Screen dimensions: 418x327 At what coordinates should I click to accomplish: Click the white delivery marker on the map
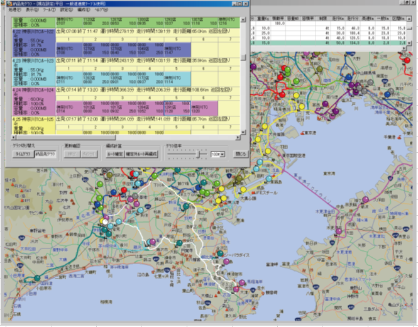point(104,221)
